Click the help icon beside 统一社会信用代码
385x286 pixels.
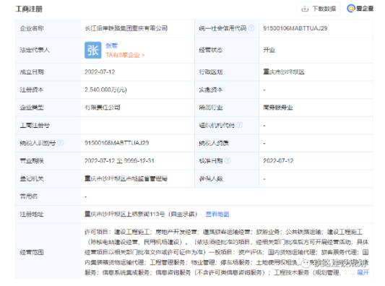(251, 28)
